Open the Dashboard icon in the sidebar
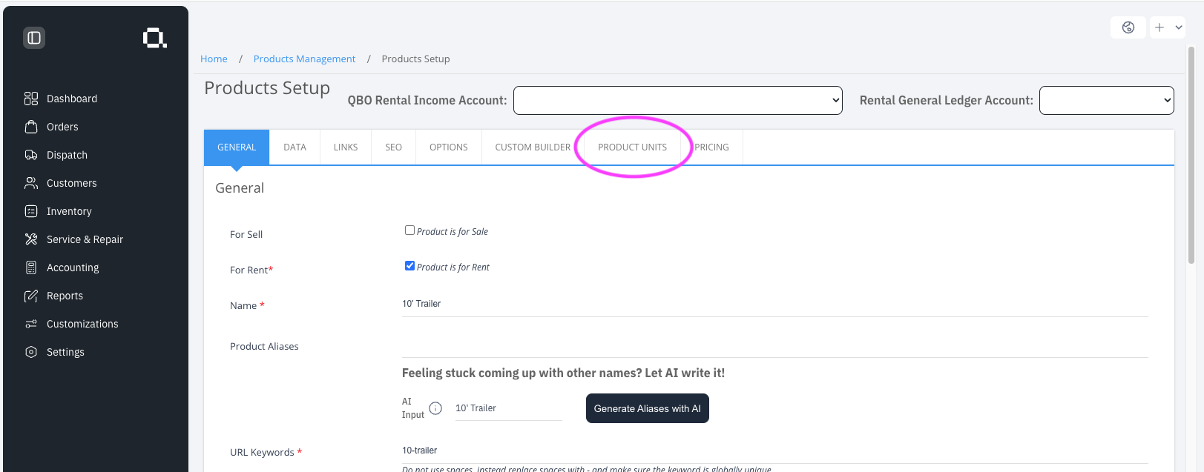This screenshot has height=472, width=1204. click(x=31, y=99)
